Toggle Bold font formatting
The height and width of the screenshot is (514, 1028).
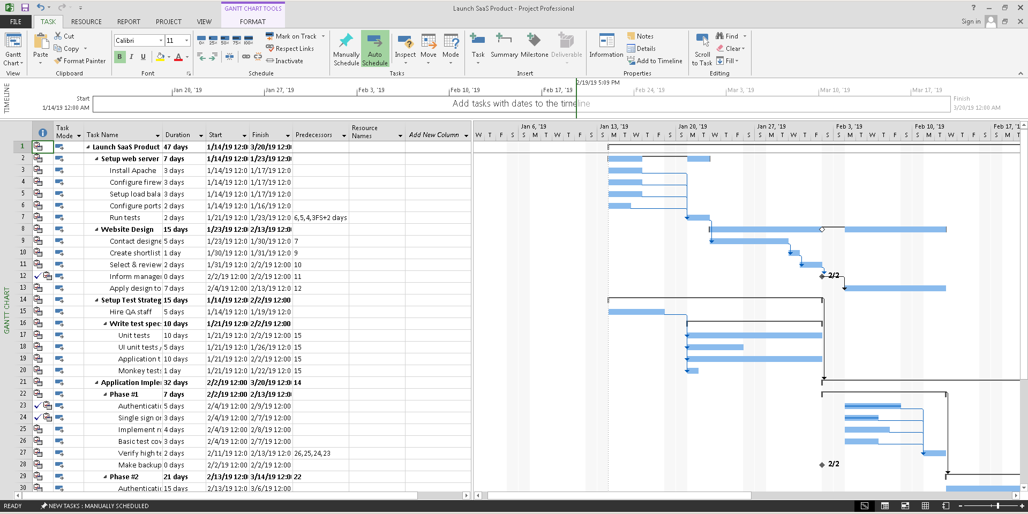click(119, 57)
